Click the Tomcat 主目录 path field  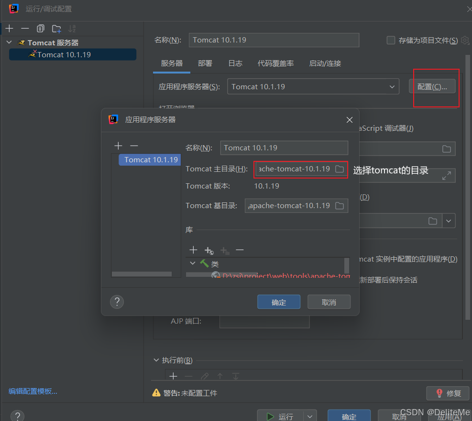pyautogui.click(x=295, y=169)
